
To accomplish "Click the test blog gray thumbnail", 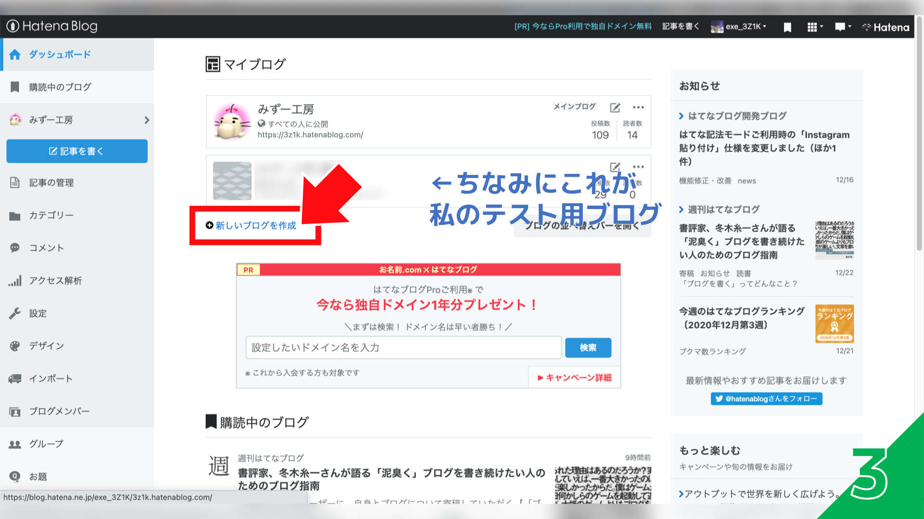I will click(x=232, y=181).
